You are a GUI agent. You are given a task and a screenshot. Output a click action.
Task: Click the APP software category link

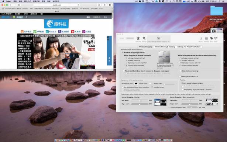pyautogui.click(x=38, y=31)
